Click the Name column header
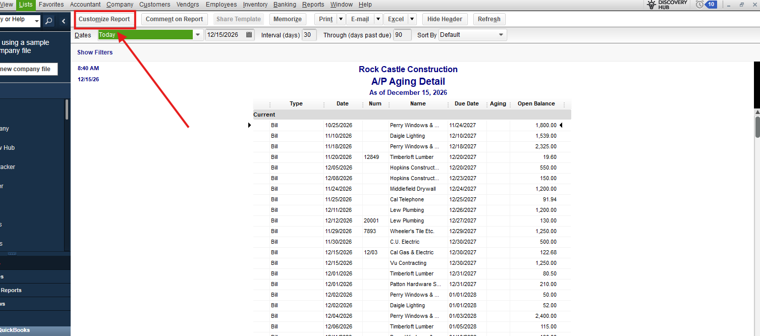This screenshot has width=760, height=336. [418, 104]
